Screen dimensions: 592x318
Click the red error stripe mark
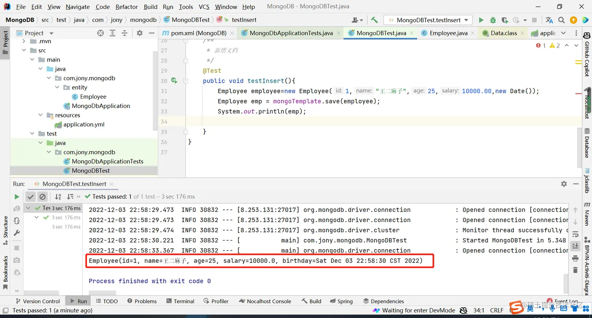578,94
